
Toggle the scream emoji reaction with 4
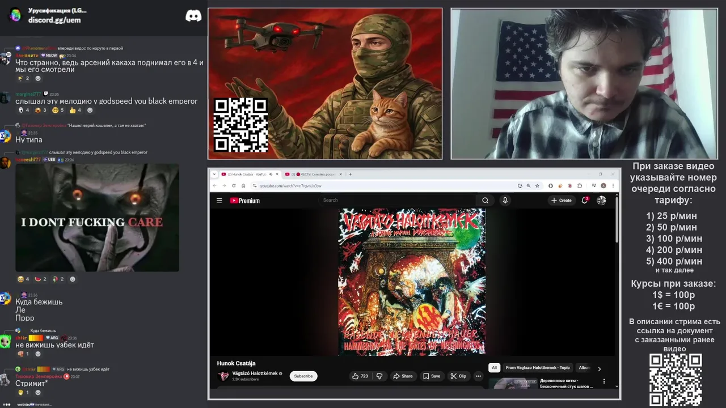tap(23, 110)
